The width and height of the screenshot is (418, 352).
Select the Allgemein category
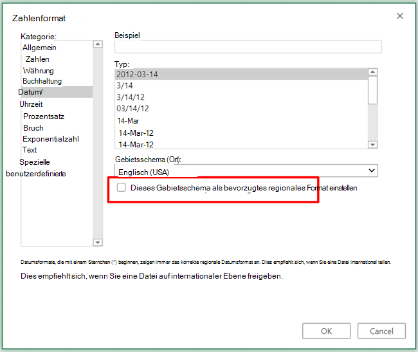tap(39, 48)
